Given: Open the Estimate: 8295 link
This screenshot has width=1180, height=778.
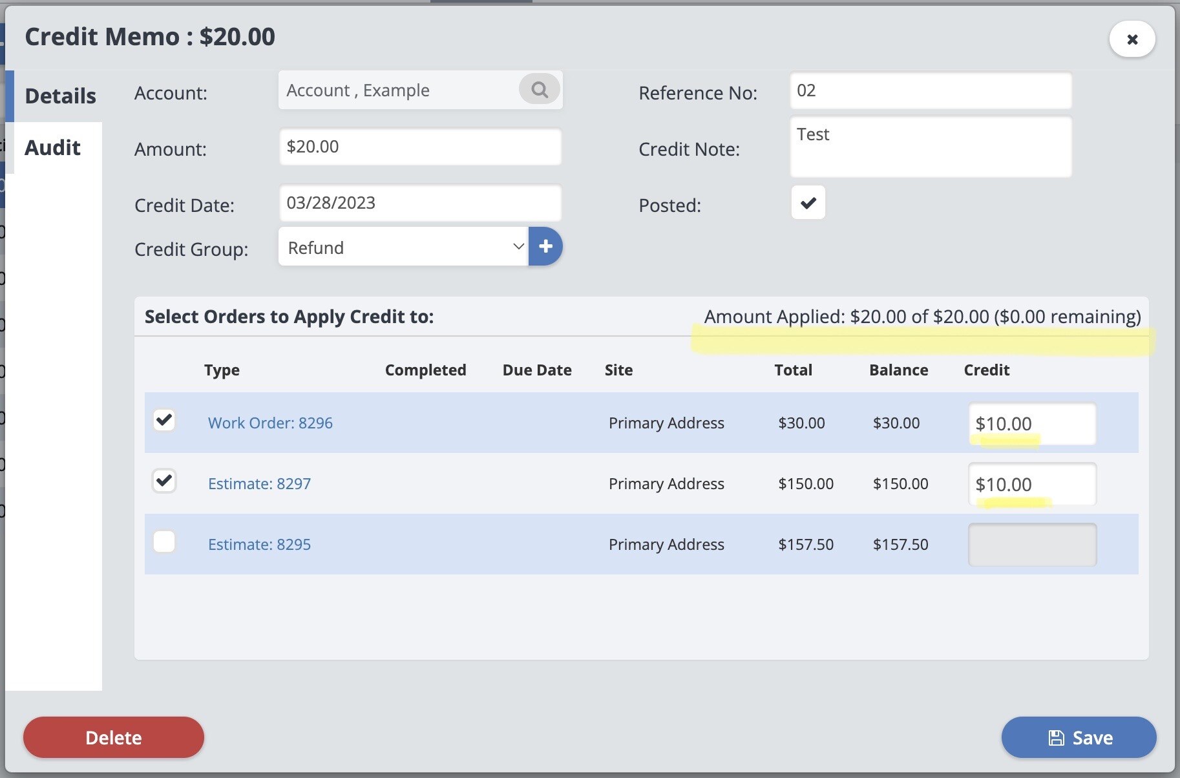Looking at the screenshot, I should [259, 545].
